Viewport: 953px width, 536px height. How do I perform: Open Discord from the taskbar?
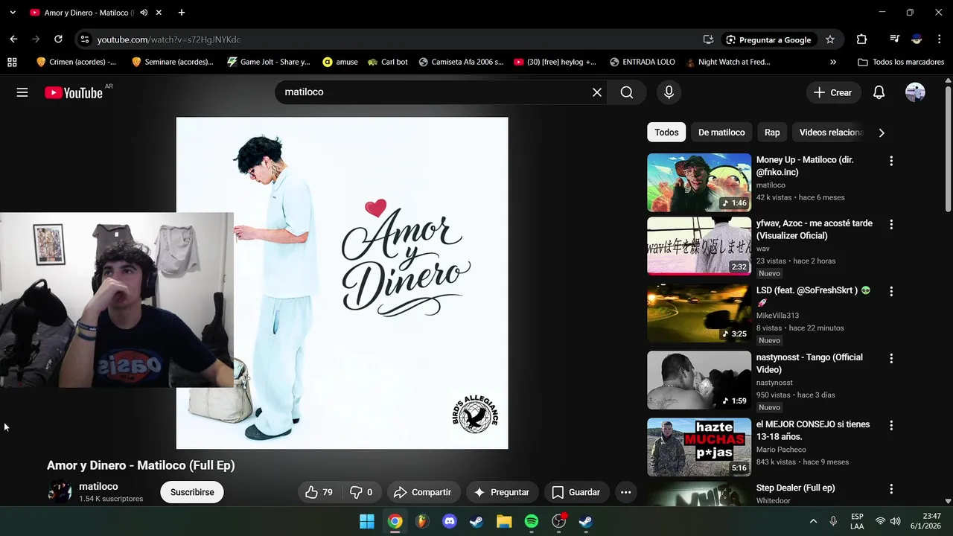click(x=449, y=521)
